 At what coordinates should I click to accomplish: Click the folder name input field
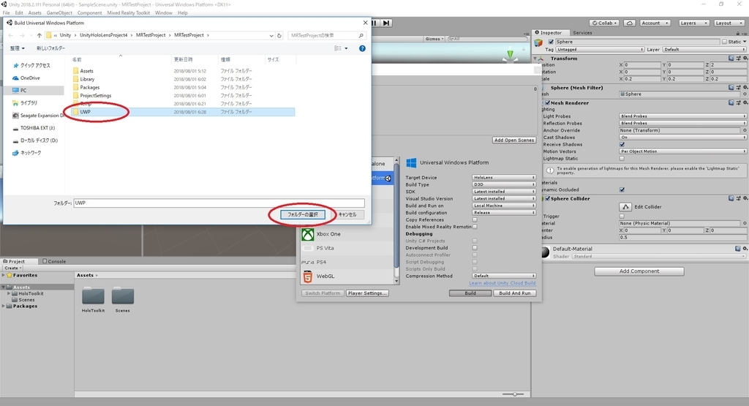click(x=219, y=203)
